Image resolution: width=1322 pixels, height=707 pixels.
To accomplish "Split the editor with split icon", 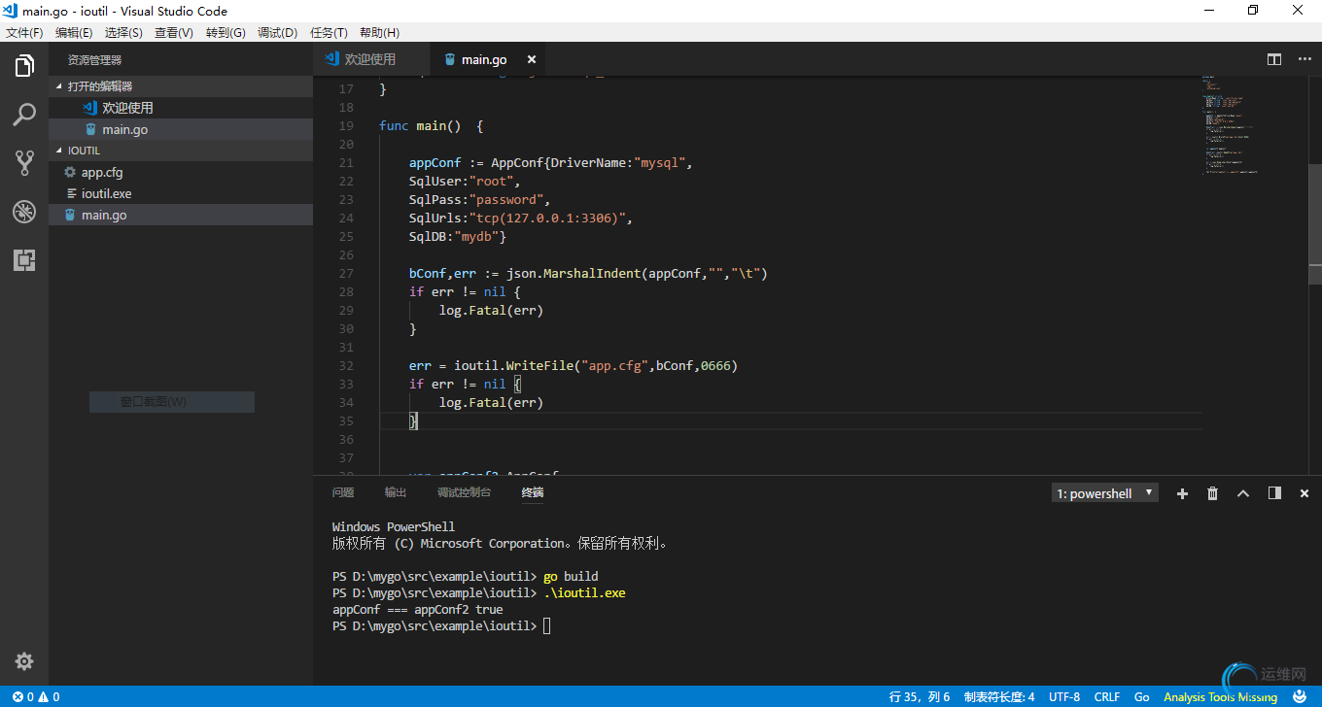I will pyautogui.click(x=1274, y=59).
